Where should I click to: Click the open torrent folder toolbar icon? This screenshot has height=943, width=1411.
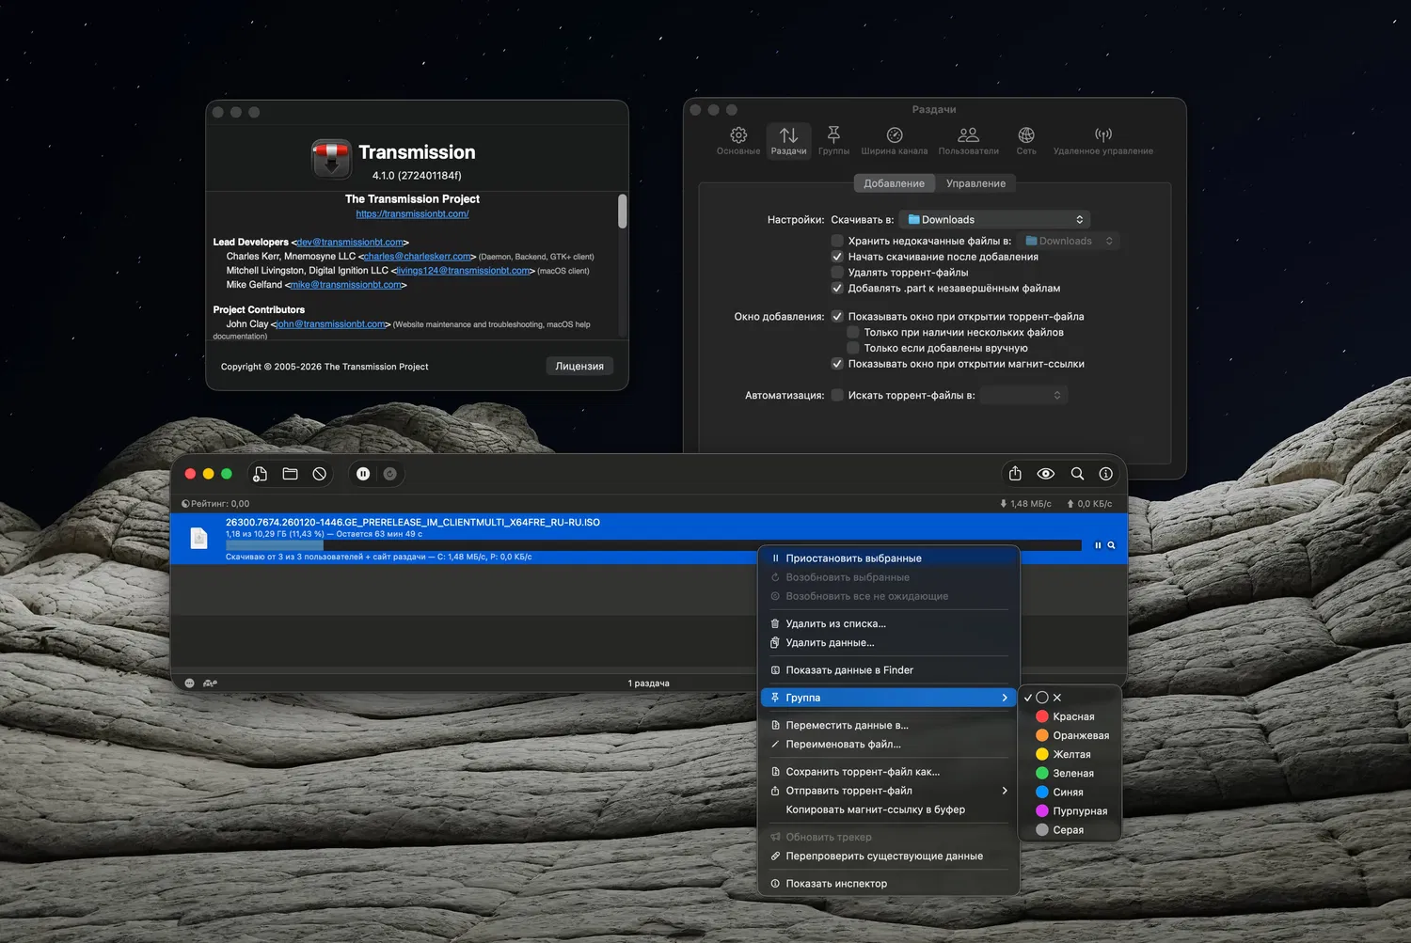pyautogui.click(x=290, y=474)
